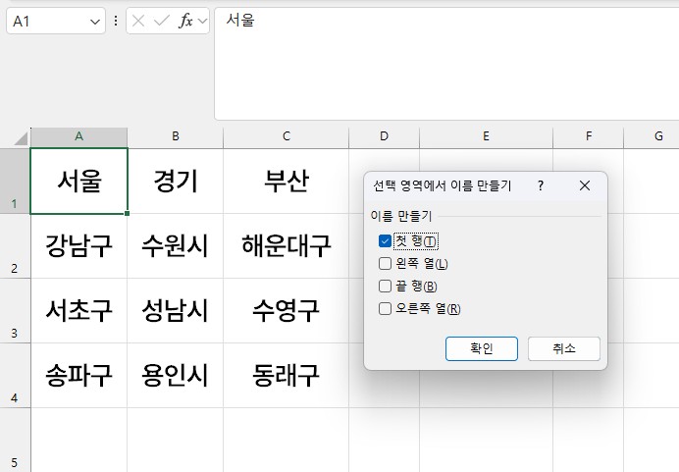This screenshot has width=679, height=472.
Task: Select the cell containing 동래구
Action: (287, 376)
